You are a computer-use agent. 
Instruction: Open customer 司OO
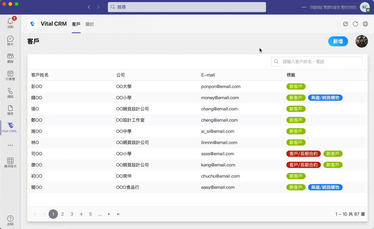coord(37,153)
